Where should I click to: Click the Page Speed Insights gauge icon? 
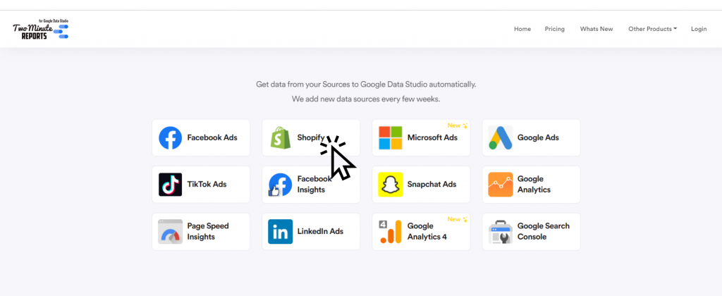(x=171, y=232)
